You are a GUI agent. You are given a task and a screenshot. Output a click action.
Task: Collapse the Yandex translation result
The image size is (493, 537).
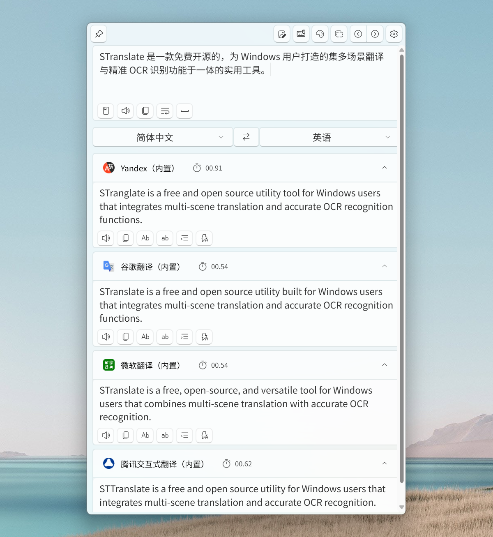pyautogui.click(x=385, y=168)
